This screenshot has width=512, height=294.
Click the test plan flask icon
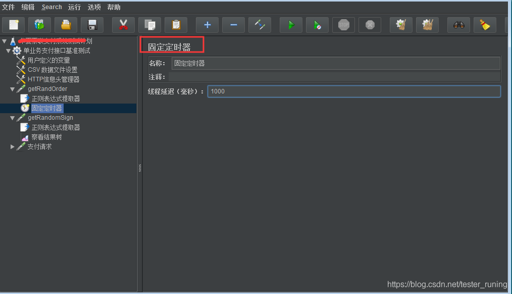13,41
